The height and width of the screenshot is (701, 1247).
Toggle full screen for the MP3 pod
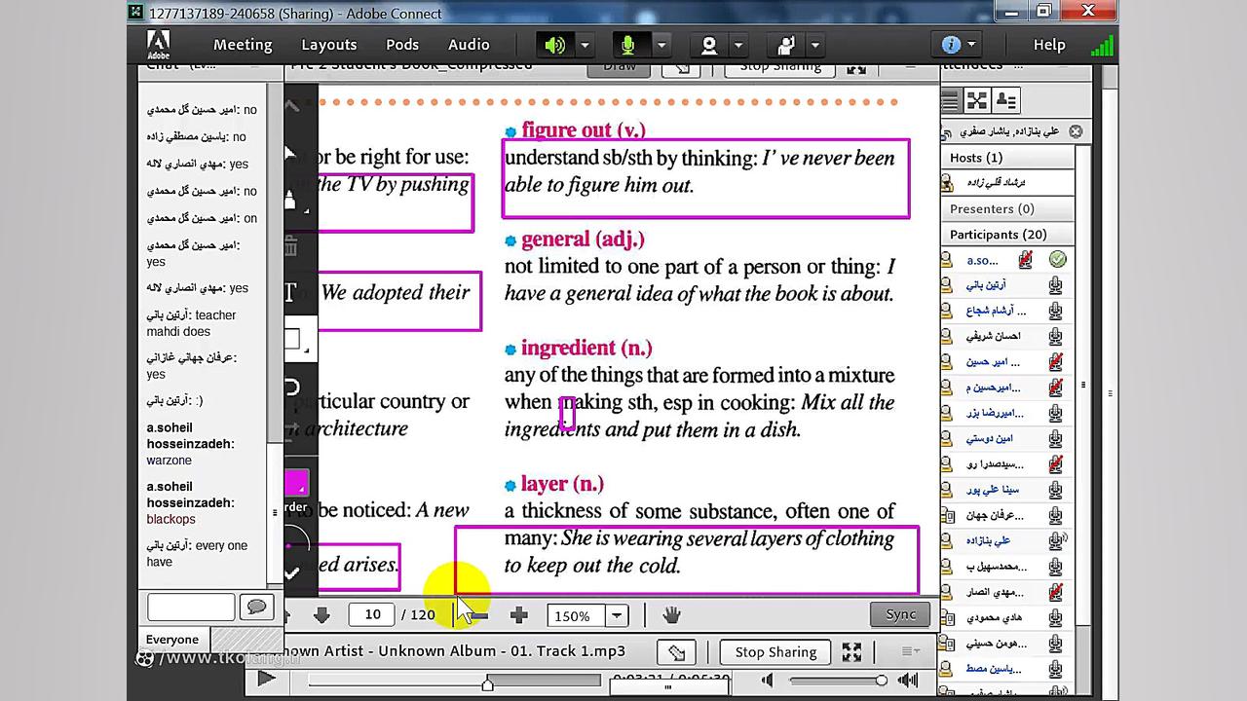coord(851,651)
